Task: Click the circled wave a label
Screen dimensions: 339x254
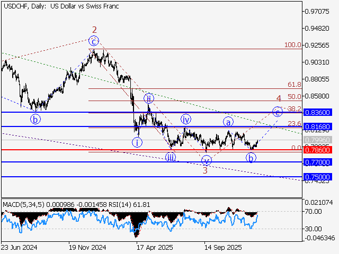Action: pos(228,121)
